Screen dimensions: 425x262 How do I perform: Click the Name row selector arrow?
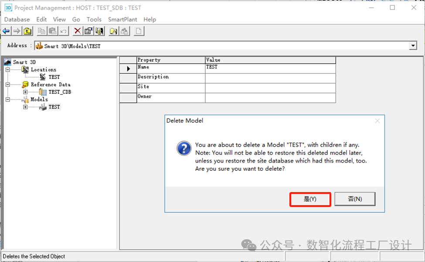(128, 68)
